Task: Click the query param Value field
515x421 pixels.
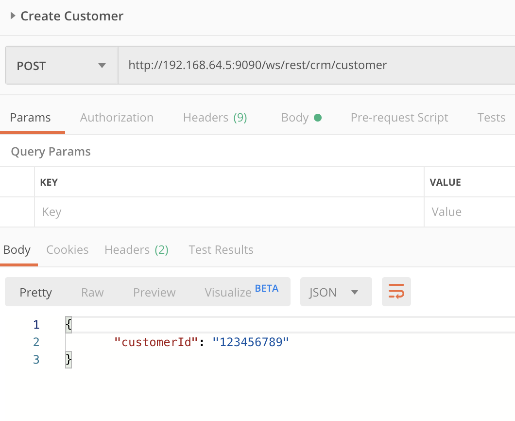Action: pos(469,212)
